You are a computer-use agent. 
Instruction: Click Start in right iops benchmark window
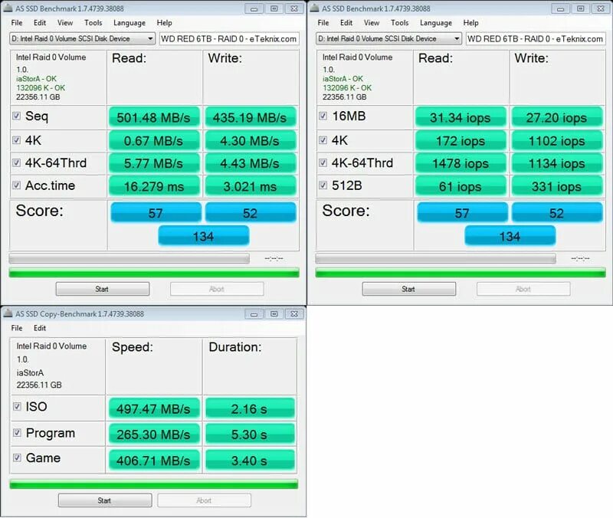(x=409, y=289)
